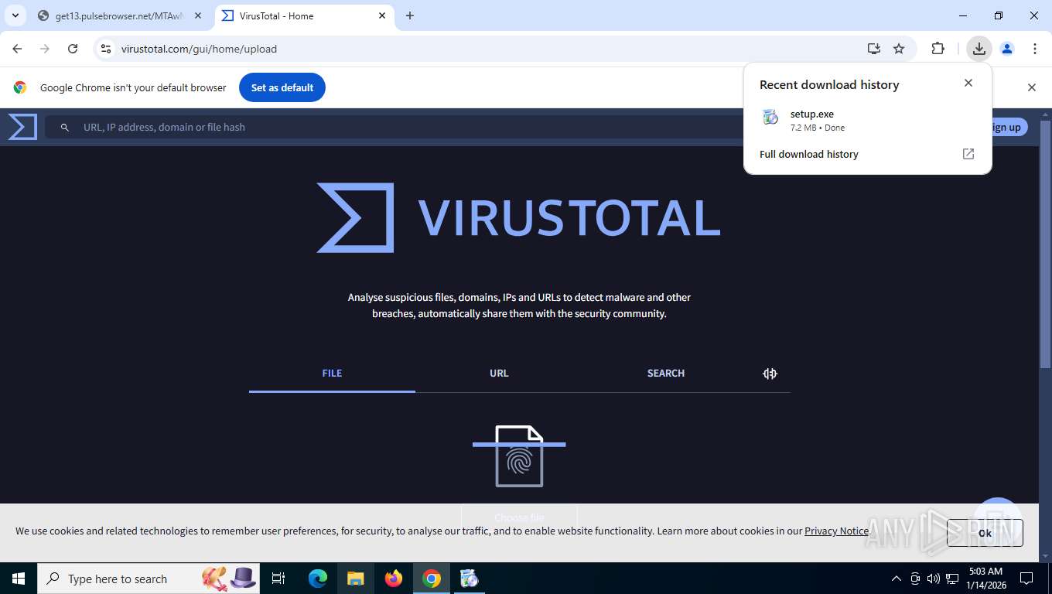Screen dimensions: 1052x594
Task: Reload the page
Action: coord(73,49)
